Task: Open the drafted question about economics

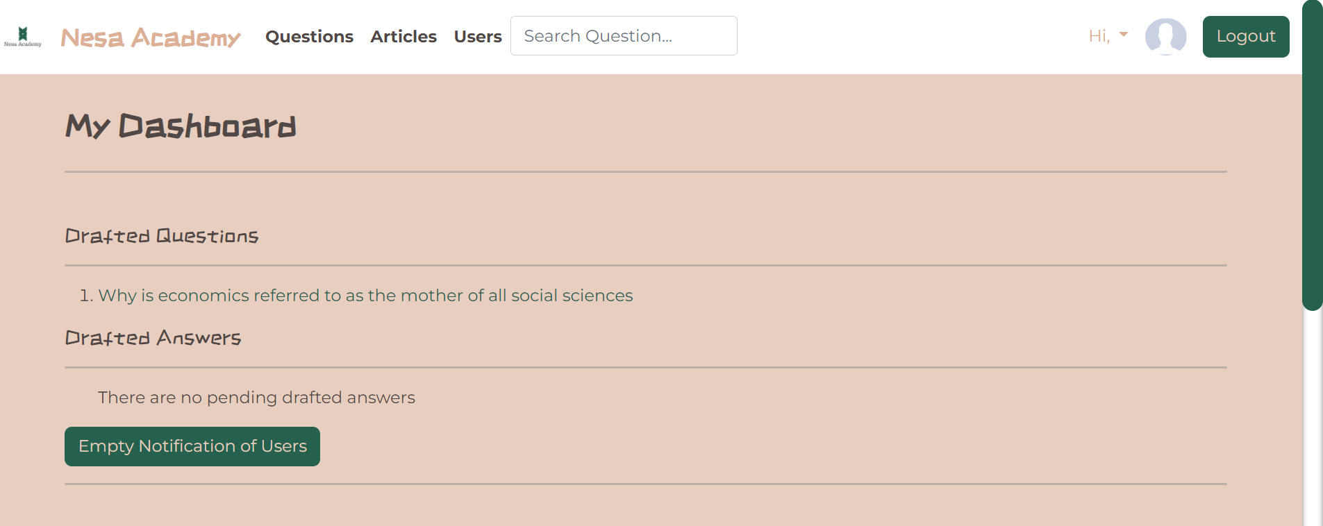Action: click(x=365, y=296)
